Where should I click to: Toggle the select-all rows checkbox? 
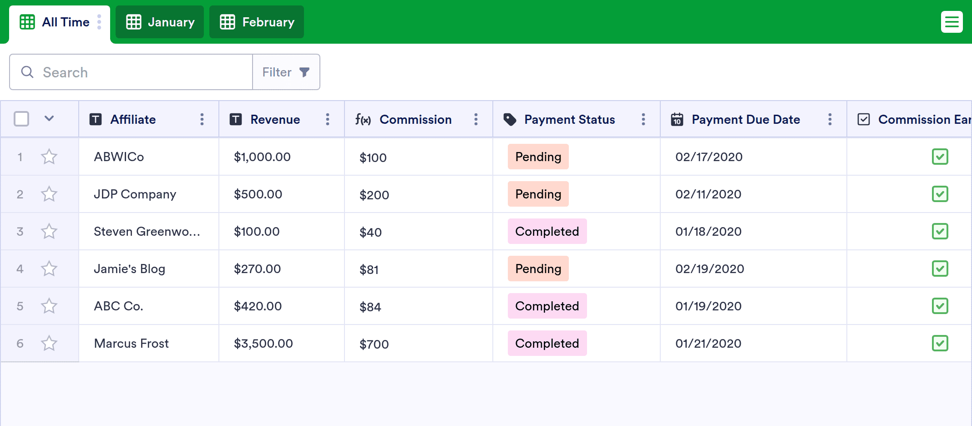click(x=21, y=119)
